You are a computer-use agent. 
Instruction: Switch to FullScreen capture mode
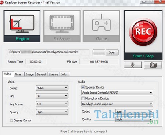point(62,26)
